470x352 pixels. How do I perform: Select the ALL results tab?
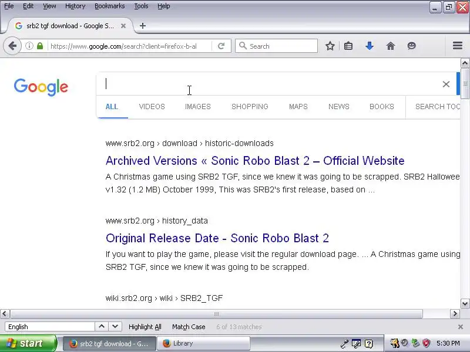[112, 107]
